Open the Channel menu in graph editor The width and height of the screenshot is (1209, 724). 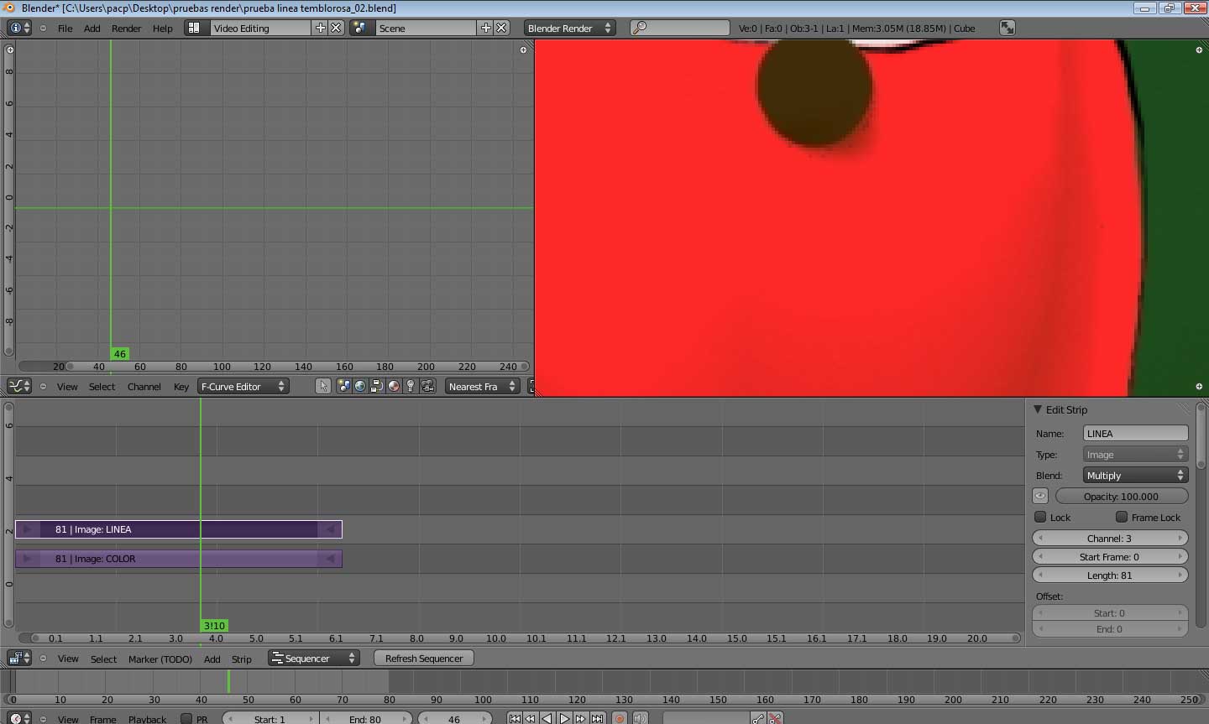point(144,386)
